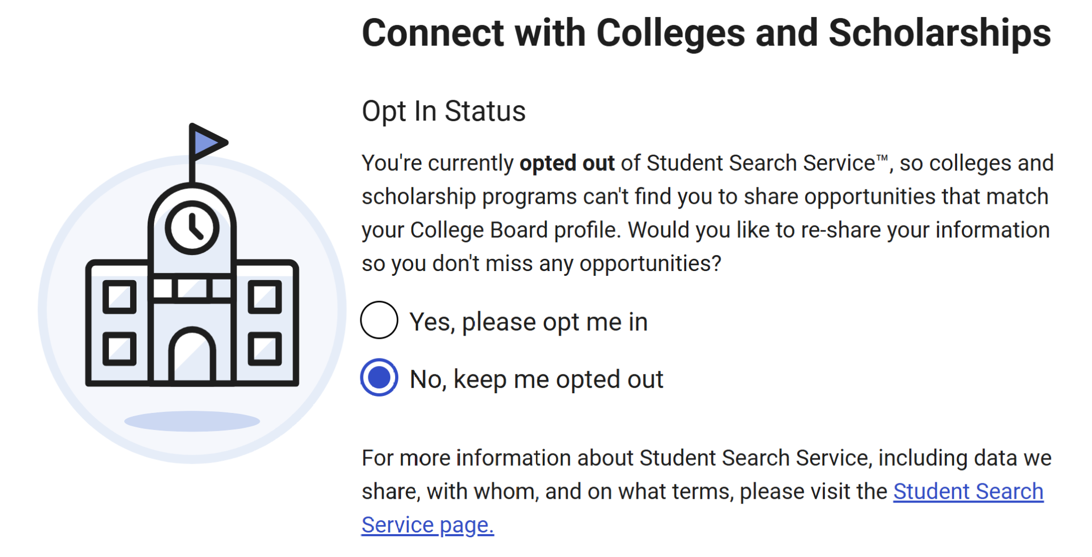Click the school's upper-right square window
The height and width of the screenshot is (557, 1092).
(x=265, y=297)
